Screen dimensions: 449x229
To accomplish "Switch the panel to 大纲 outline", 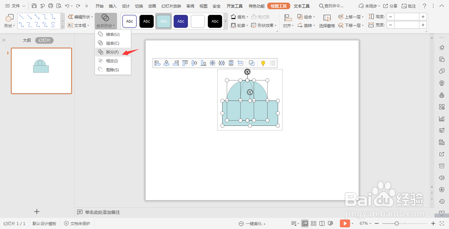I will pyautogui.click(x=27, y=40).
